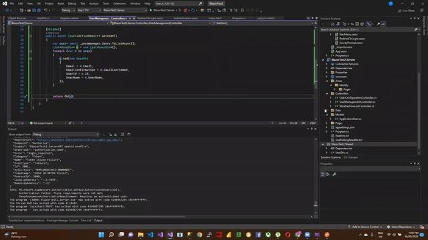Click Home icon in Solution Explorer toolbar
The image size is (428, 240).
(x=332, y=24)
